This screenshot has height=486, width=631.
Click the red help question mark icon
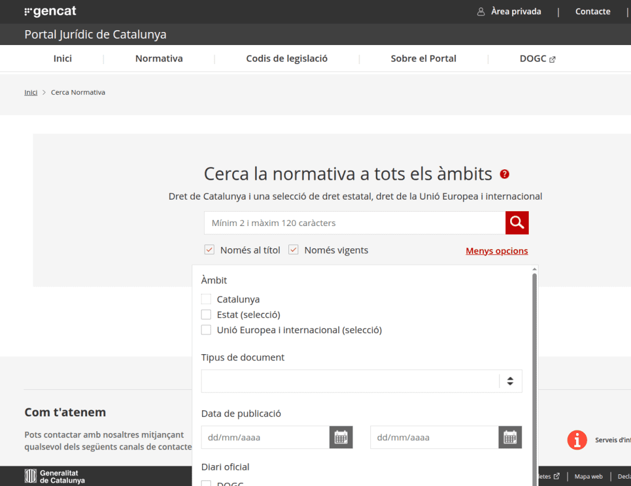pyautogui.click(x=505, y=174)
